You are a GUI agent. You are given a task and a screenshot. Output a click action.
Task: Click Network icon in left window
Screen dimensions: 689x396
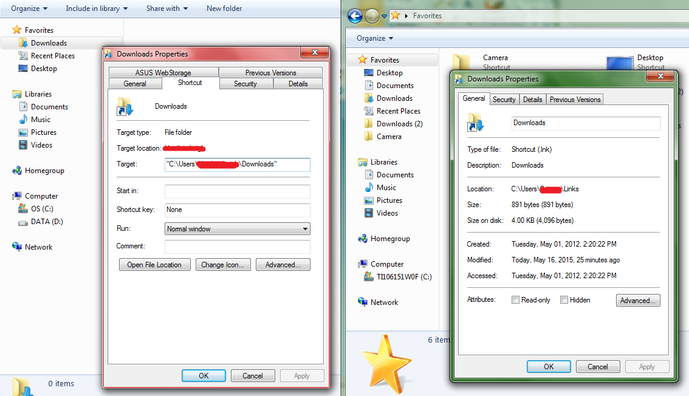[x=16, y=247]
